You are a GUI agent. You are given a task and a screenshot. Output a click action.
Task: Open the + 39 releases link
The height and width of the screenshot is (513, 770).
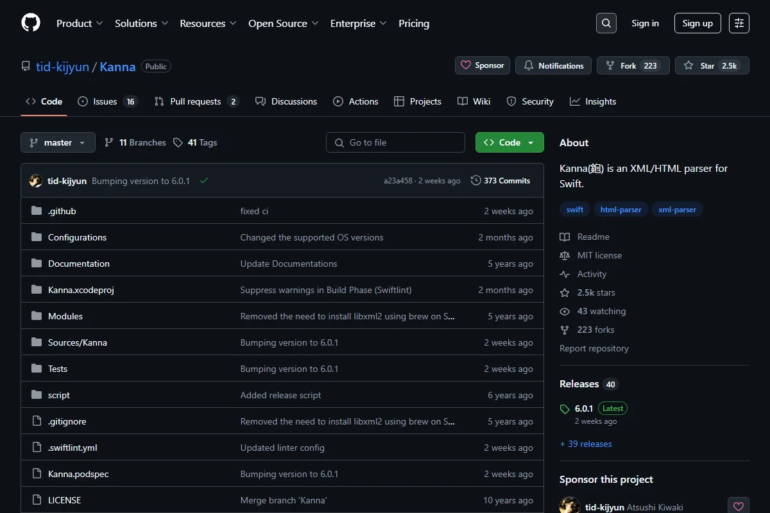click(586, 444)
